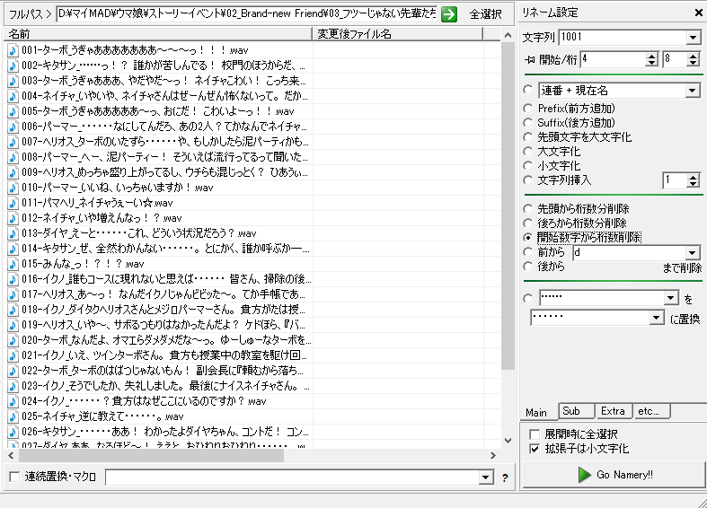The width and height of the screenshot is (707, 508).
Task: Tick the 展開時に全選択 checkbox
Action: point(535,434)
